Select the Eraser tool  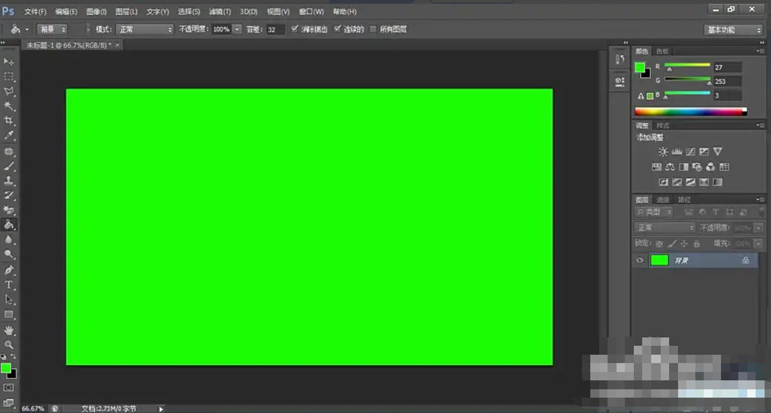pyautogui.click(x=9, y=209)
